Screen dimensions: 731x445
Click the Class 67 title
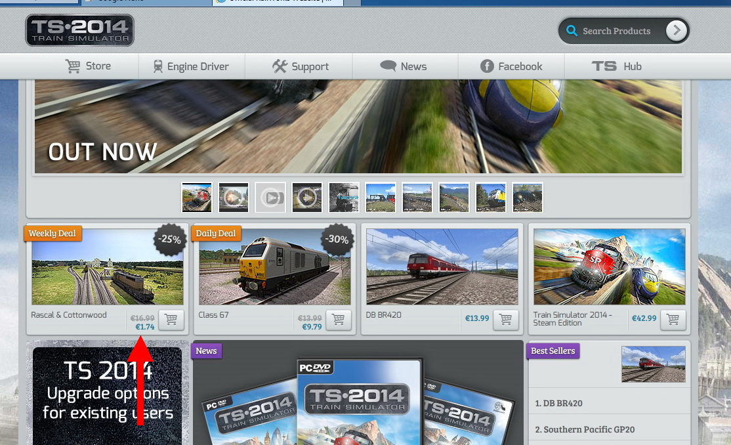[x=213, y=315]
